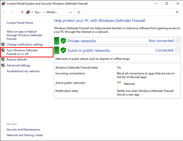Click shield icon beside Turn Windows Defender Firewall
This screenshot has width=183, height=141.
coord(3,50)
